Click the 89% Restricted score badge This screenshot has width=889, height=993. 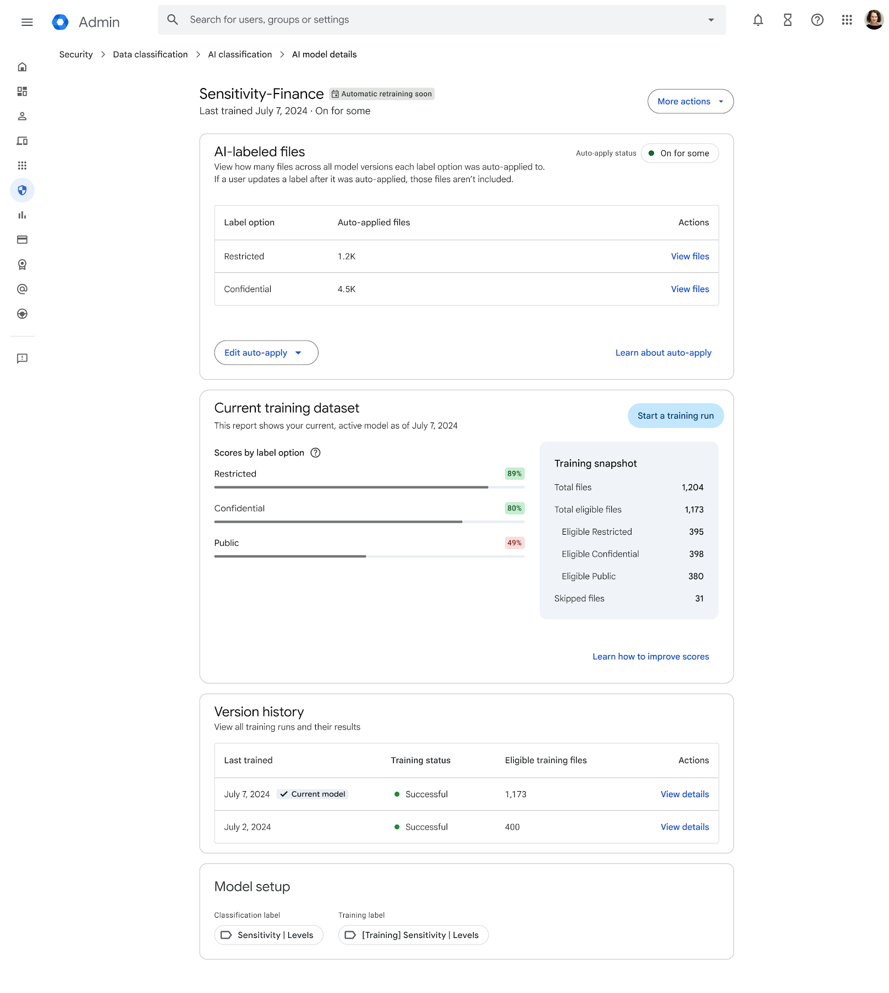pos(515,474)
